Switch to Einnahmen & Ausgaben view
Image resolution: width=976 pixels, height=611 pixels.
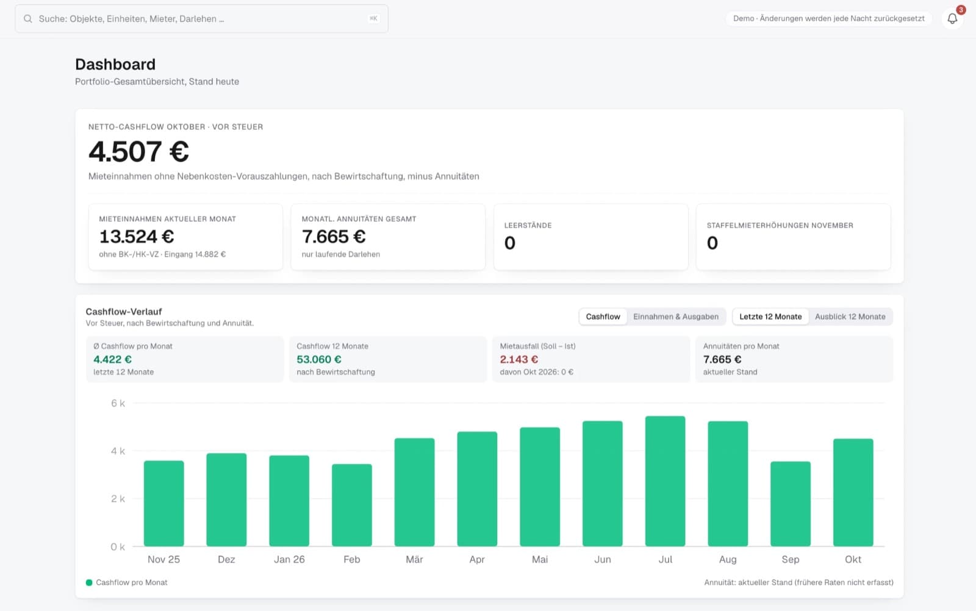[676, 316]
